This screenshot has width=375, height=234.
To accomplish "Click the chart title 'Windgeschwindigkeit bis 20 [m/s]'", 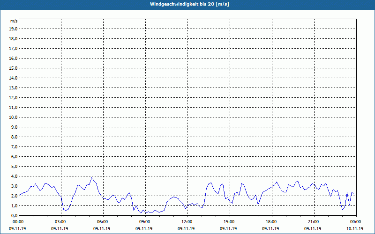I will click(x=189, y=4).
